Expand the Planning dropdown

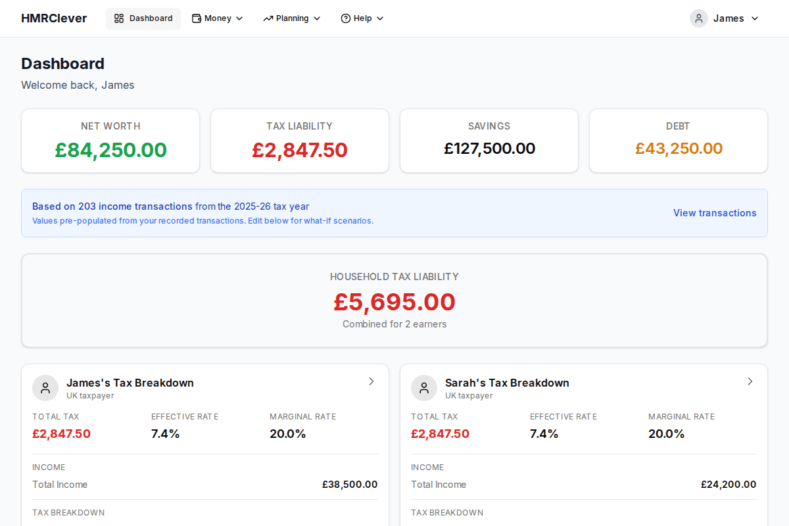[291, 18]
